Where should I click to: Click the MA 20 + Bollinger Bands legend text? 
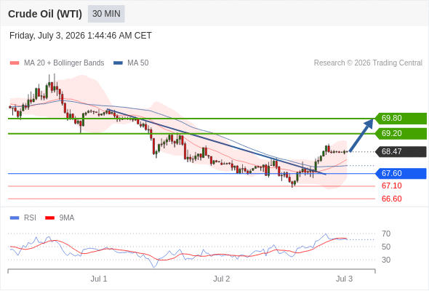click(64, 63)
